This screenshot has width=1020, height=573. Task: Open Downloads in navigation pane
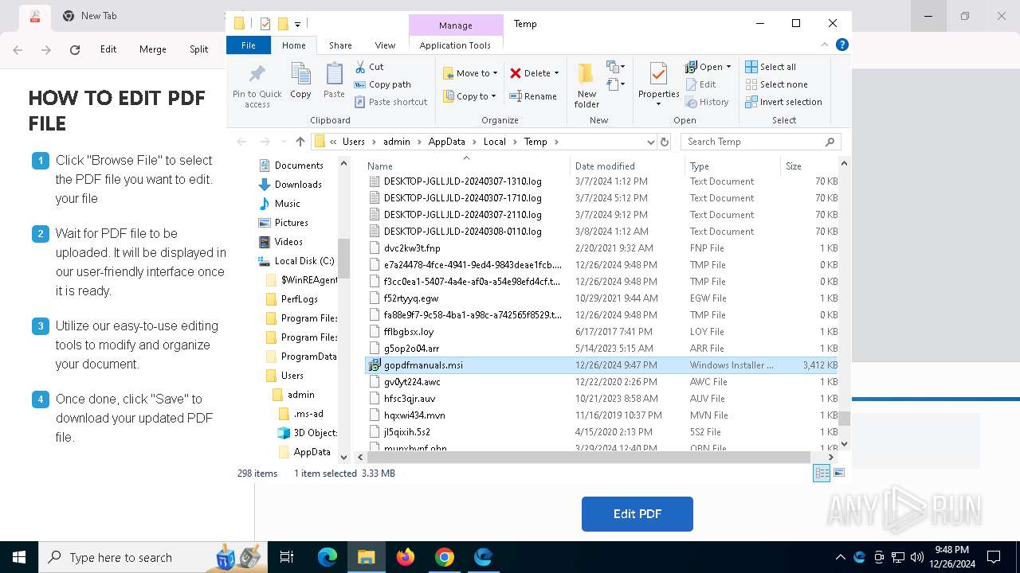click(298, 185)
